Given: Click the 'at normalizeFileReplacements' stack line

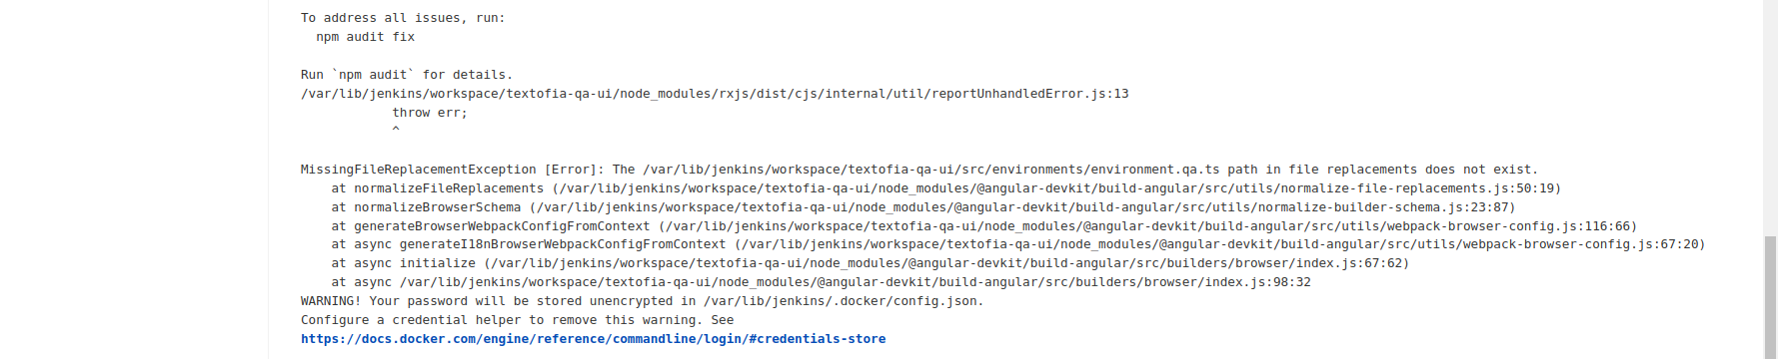Looking at the screenshot, I should tap(946, 188).
